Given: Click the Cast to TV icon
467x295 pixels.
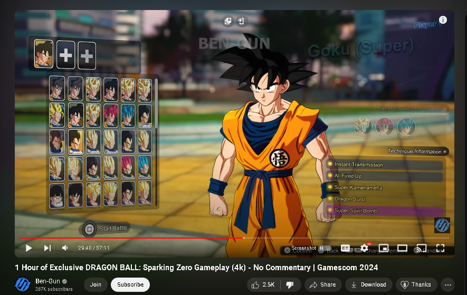Looking at the screenshot, I should pos(421,248).
